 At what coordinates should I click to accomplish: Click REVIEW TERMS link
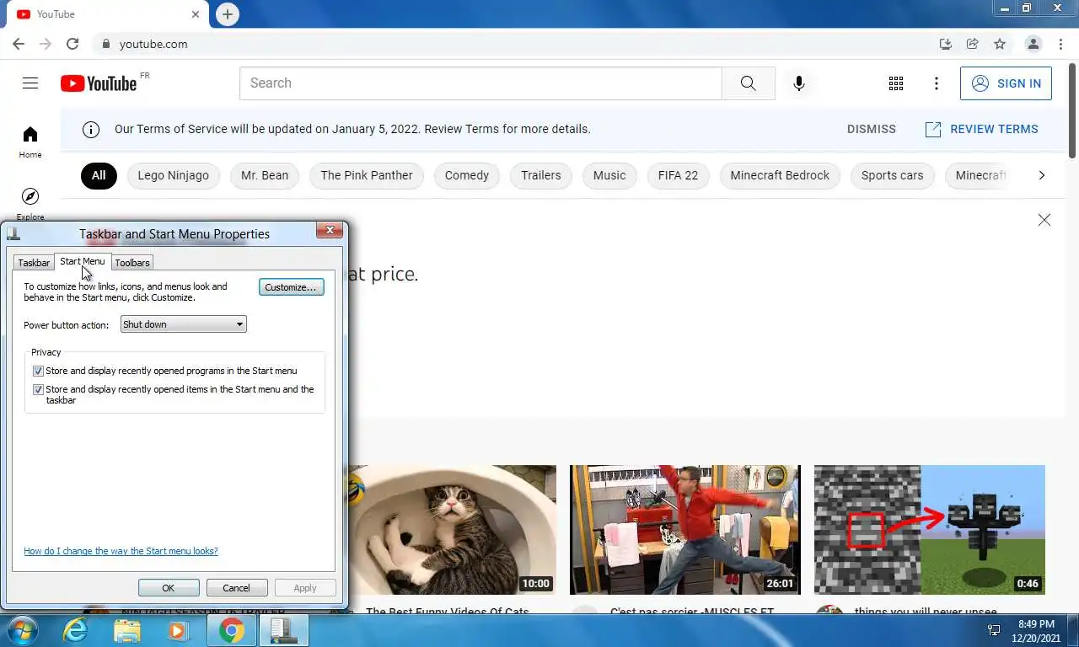[982, 130]
